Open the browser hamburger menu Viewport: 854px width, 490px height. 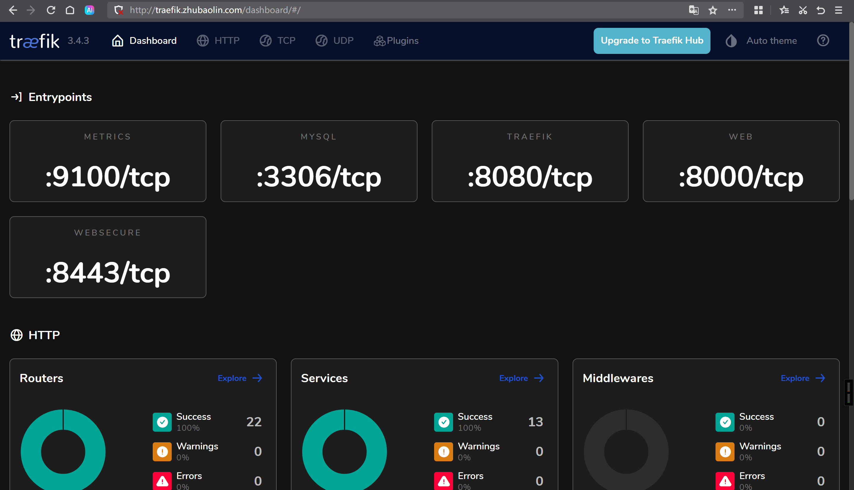[x=839, y=10]
